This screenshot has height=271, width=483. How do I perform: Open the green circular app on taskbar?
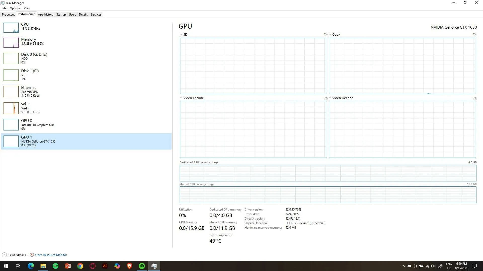coord(142,266)
